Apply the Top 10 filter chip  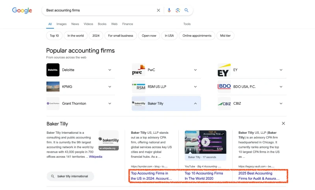(x=54, y=35)
